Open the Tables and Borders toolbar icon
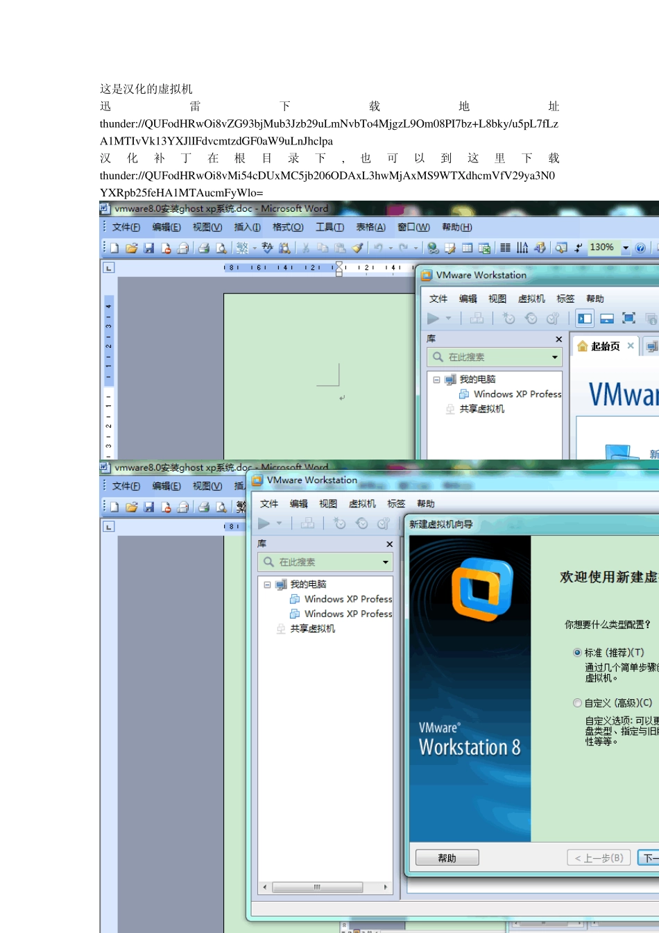 tap(450, 248)
